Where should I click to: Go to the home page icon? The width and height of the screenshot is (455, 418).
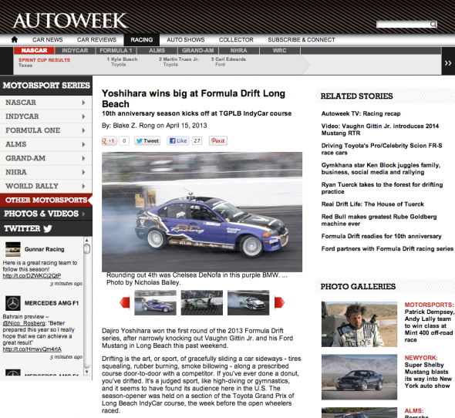tap(14, 40)
